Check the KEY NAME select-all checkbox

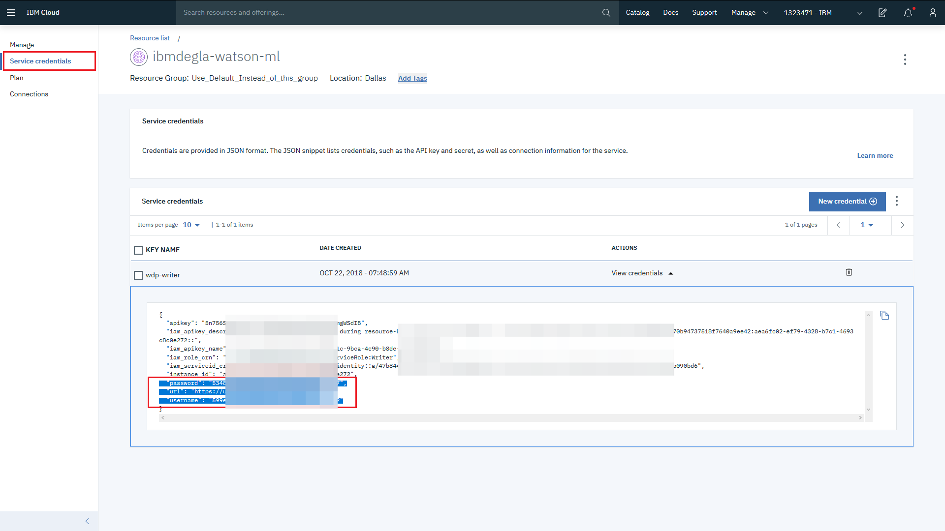pos(138,250)
